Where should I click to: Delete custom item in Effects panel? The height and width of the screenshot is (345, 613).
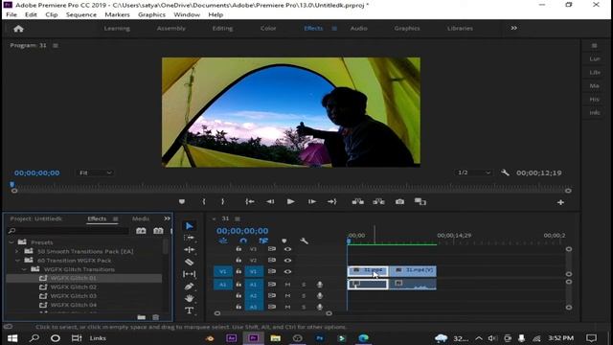pyautogui.click(x=155, y=317)
